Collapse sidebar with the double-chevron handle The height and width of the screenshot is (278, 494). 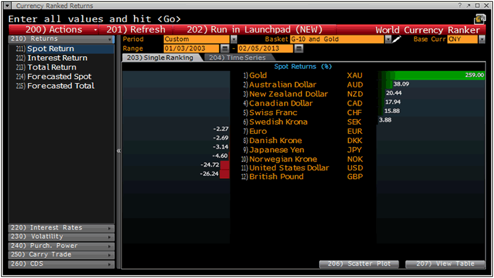click(119, 150)
